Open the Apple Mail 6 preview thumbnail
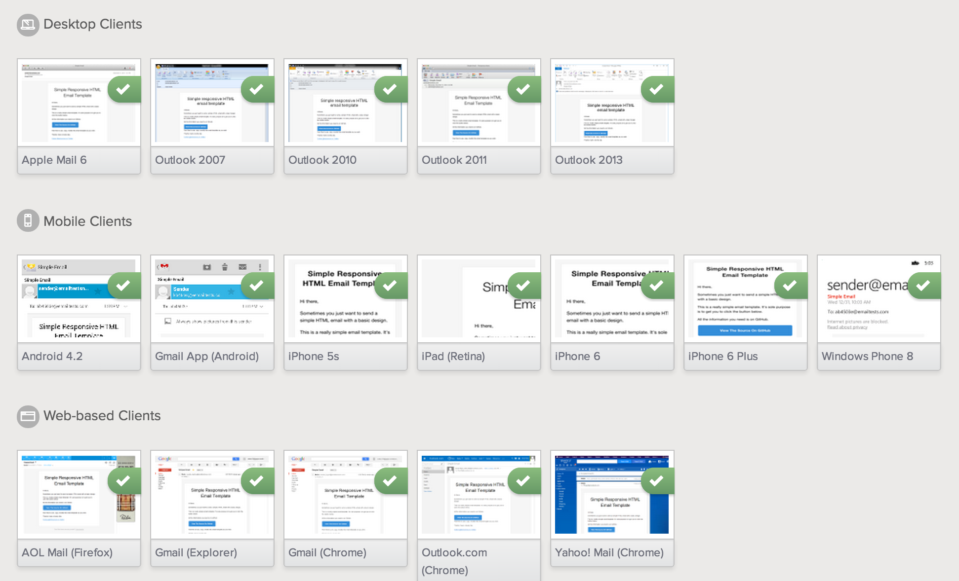 [x=79, y=103]
